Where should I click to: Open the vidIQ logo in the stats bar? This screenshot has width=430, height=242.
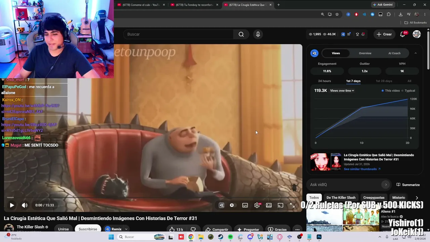(343, 34)
